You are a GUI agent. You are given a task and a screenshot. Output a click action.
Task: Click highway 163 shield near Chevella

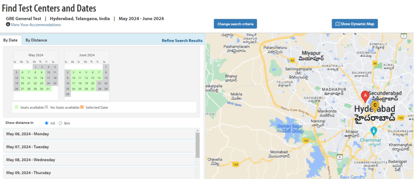click(x=235, y=164)
